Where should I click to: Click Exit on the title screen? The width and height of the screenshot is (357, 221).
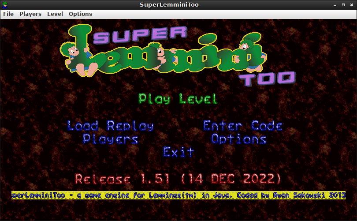(x=178, y=152)
